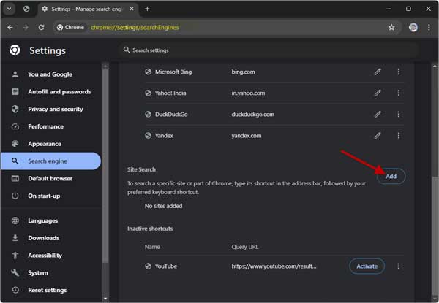Open more actions for Yahoo! India
The width and height of the screenshot is (439, 303).
click(x=398, y=93)
